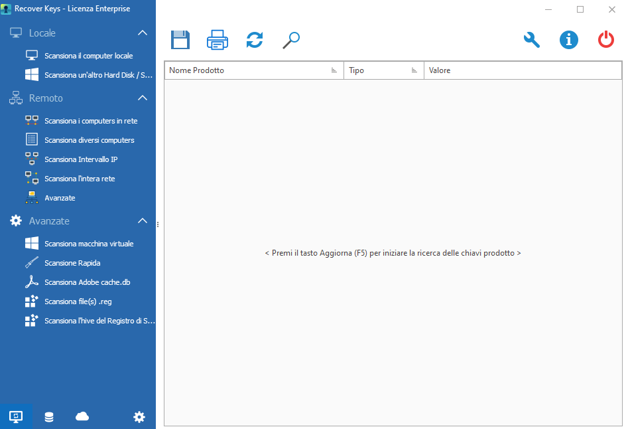Screen dimensions: 626x429
Task: Select Scansiona i computers in rete
Action: 91,121
